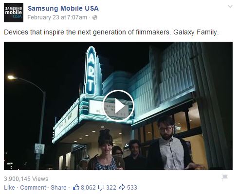Viewport: 237px width, 194px height.
Task: Like the post using the Like link
Action: coord(9,188)
